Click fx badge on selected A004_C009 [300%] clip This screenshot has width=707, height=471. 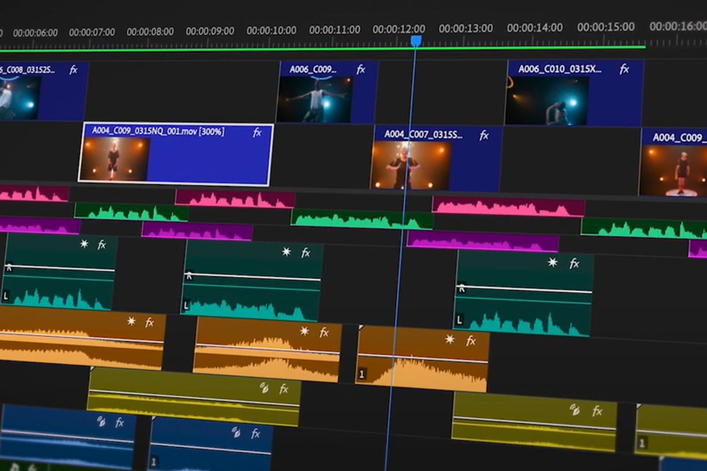[257, 132]
